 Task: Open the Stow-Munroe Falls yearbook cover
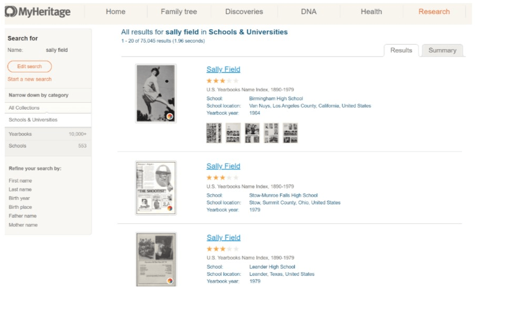[156, 188]
